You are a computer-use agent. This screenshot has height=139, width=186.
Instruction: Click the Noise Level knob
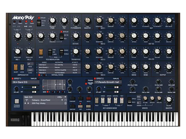[x=134, y=67]
